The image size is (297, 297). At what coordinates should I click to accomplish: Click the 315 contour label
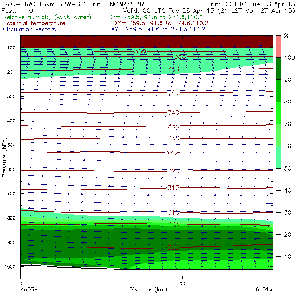[173, 188]
